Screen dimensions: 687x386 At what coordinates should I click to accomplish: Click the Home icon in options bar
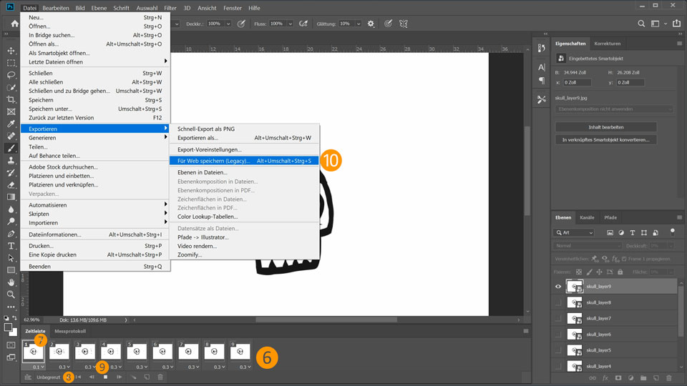pyautogui.click(x=14, y=24)
